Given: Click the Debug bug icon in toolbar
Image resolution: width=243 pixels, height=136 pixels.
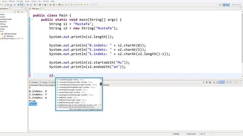Looking at the screenshot, I should tap(35, 5).
